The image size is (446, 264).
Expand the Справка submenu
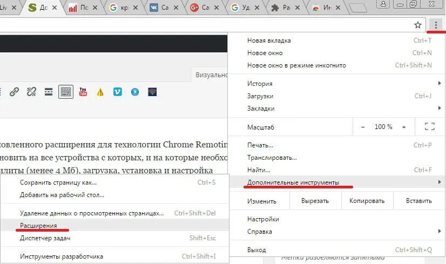click(337, 232)
